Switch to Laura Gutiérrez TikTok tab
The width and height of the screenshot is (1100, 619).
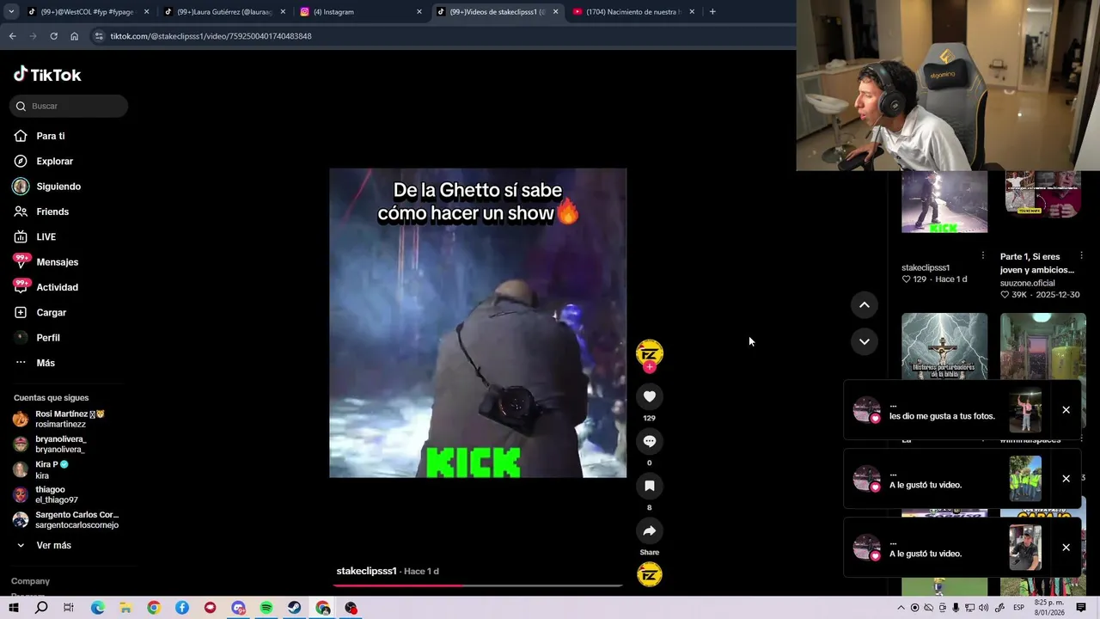(224, 12)
